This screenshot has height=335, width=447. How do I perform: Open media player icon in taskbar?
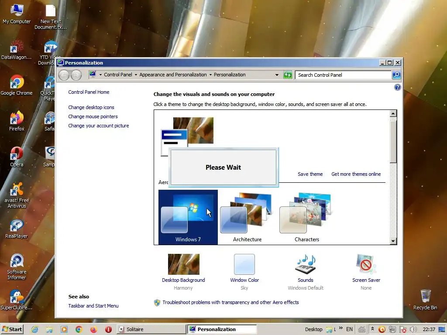pos(64,330)
